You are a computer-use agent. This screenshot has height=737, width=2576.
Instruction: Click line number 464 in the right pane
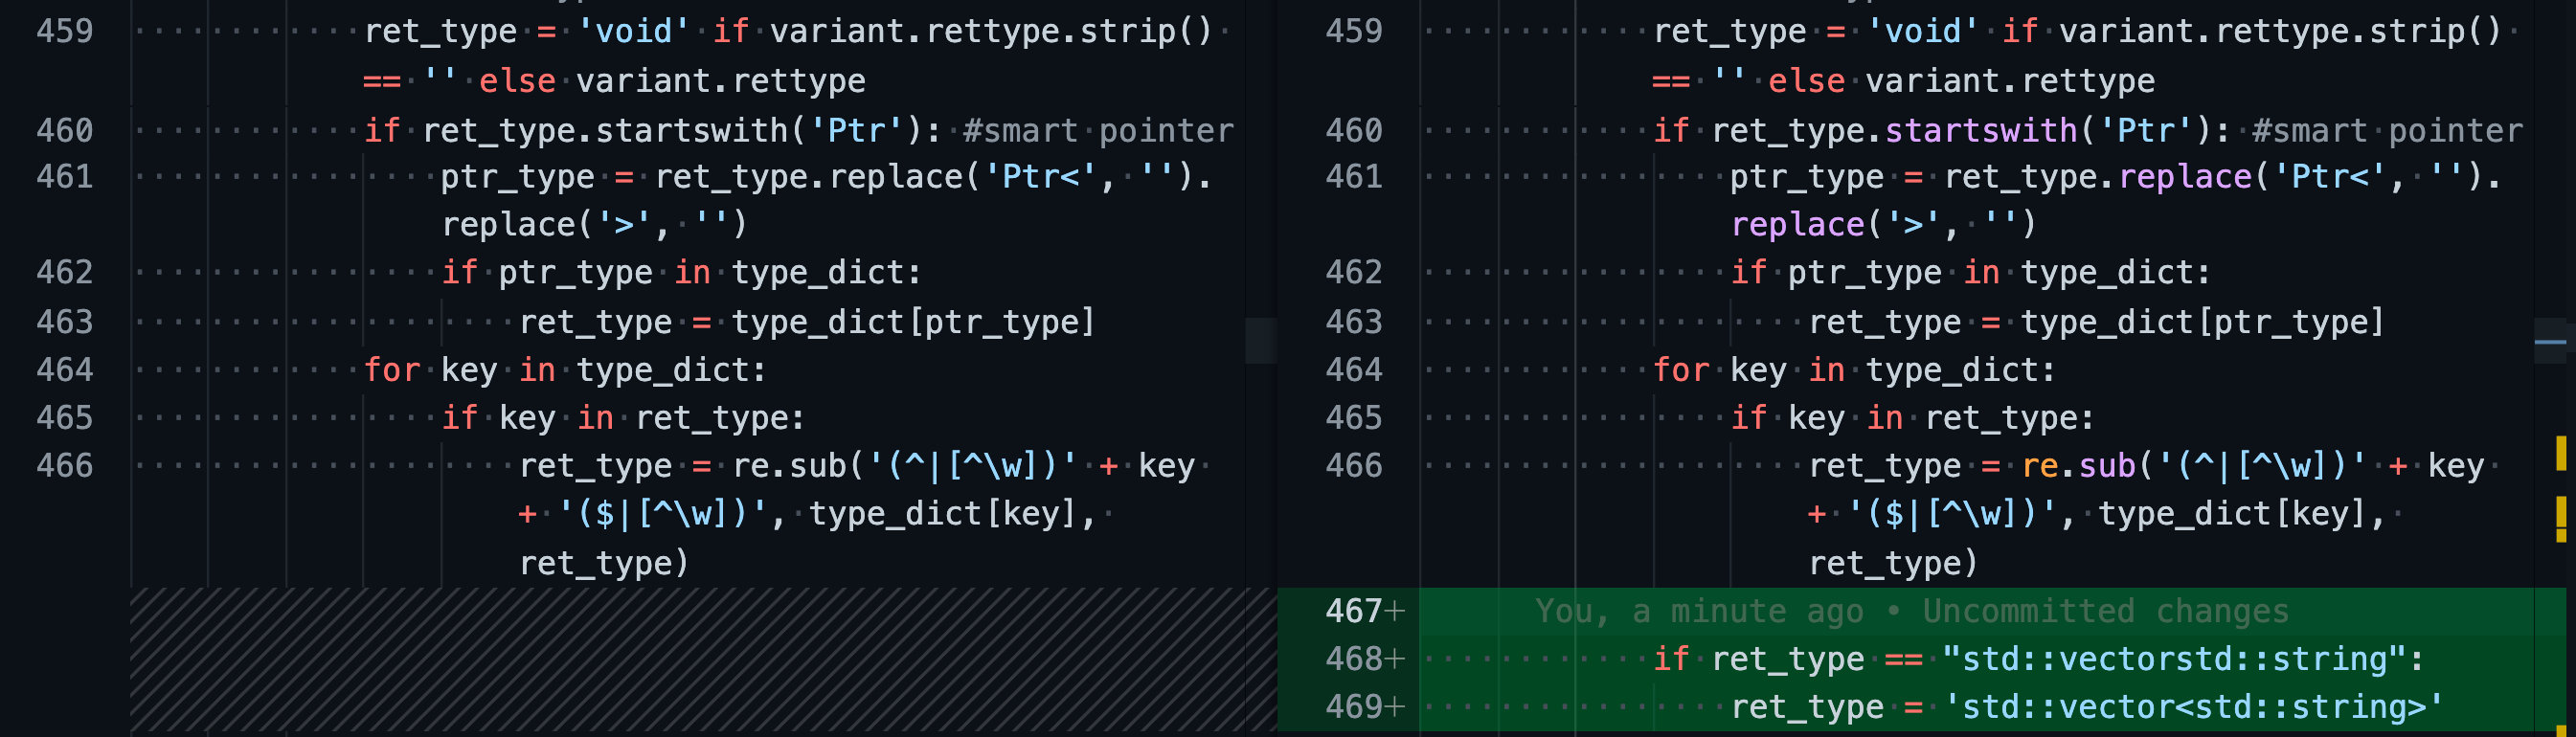[x=1353, y=370]
